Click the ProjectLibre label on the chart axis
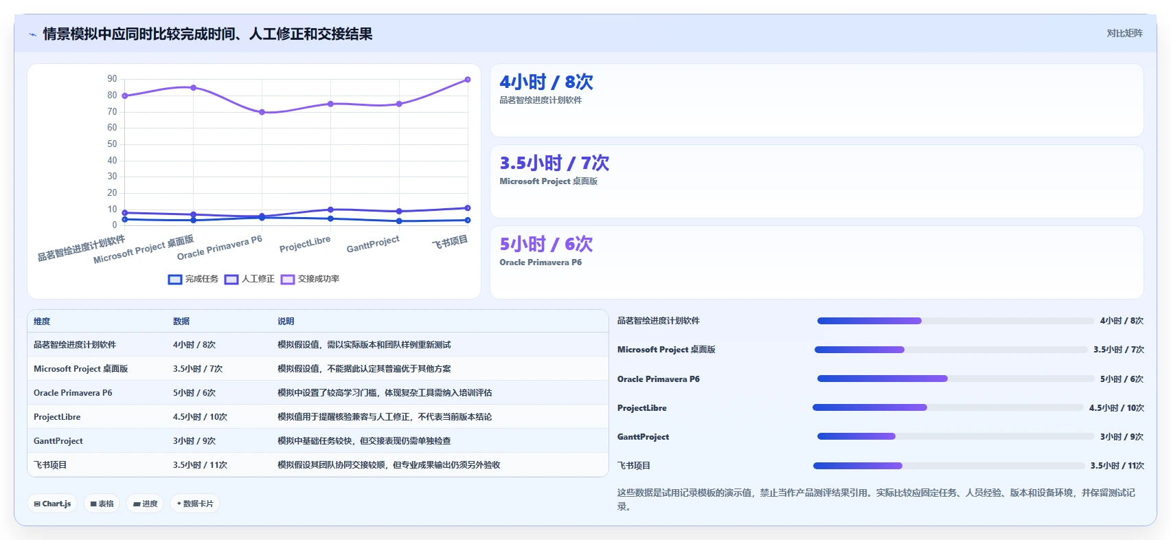The image size is (1171, 540). (x=305, y=244)
